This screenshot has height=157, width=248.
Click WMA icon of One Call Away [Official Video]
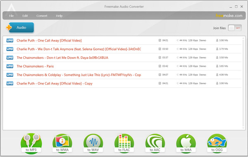(10, 41)
